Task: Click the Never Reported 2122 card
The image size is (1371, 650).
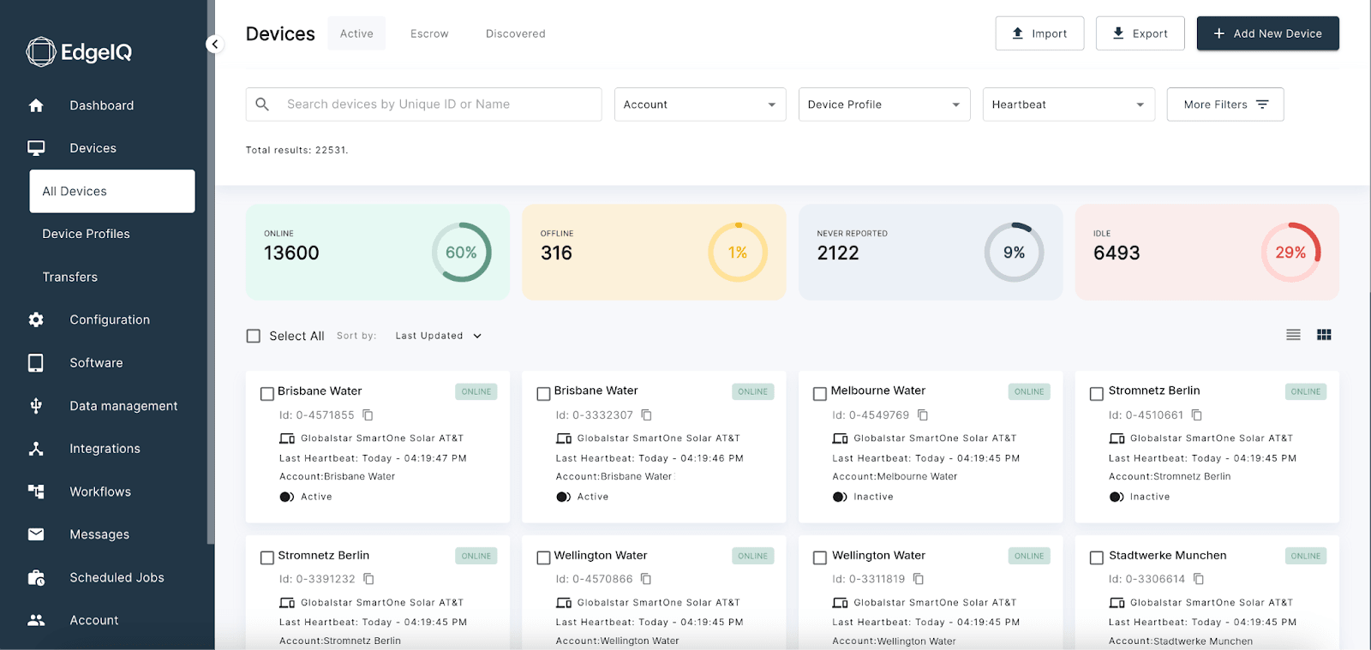Action: point(931,252)
